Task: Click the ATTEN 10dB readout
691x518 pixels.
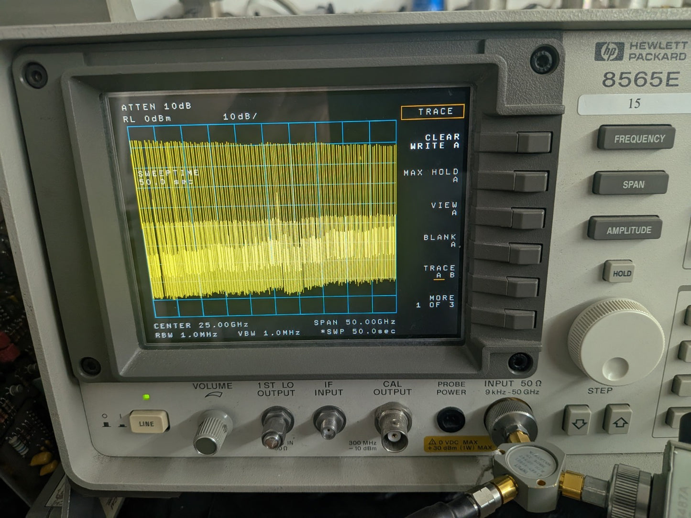Action: coord(156,107)
